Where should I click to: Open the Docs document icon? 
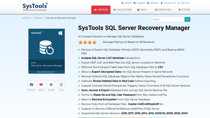(61, 84)
